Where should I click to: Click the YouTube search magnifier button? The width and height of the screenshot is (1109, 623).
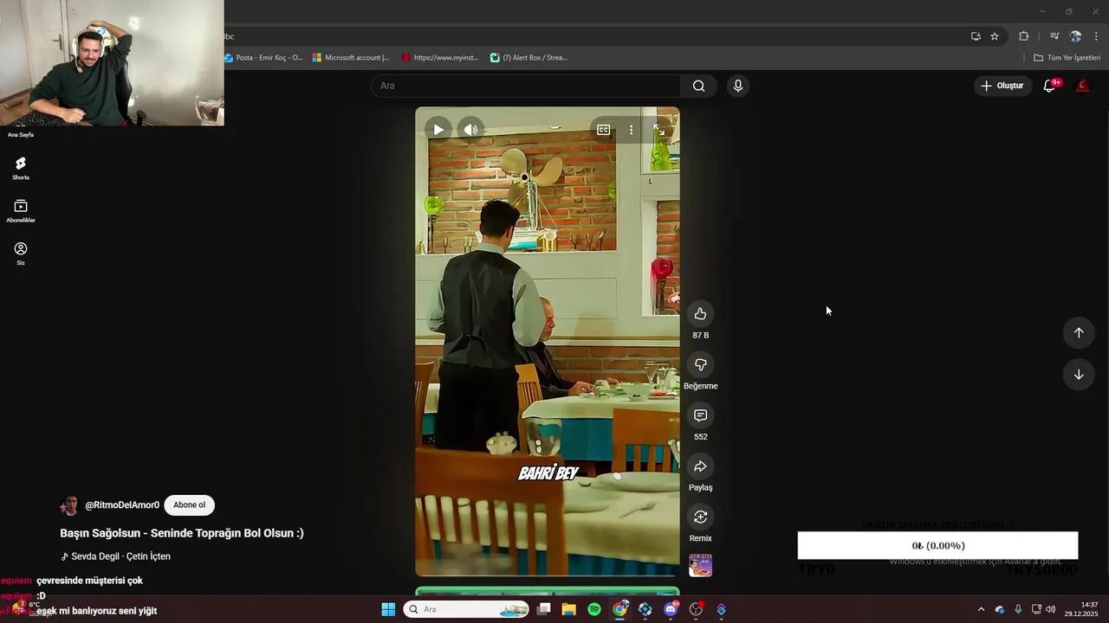[698, 86]
